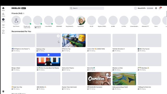The image size is (167, 94).
Task: Open the Russian Town Demirovsk thumbnail
Action: point(74,79)
